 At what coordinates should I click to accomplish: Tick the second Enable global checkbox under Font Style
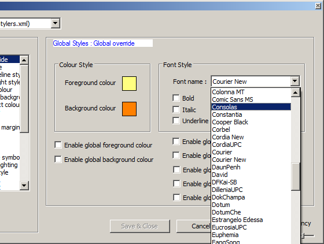click(176, 155)
